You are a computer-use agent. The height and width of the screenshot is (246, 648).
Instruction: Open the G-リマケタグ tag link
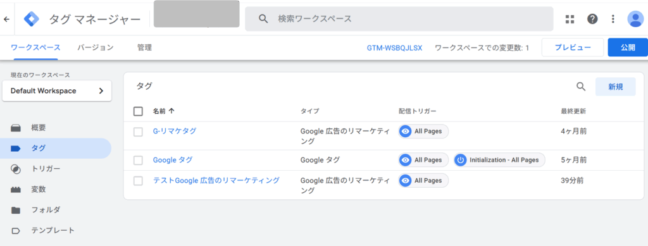(175, 132)
